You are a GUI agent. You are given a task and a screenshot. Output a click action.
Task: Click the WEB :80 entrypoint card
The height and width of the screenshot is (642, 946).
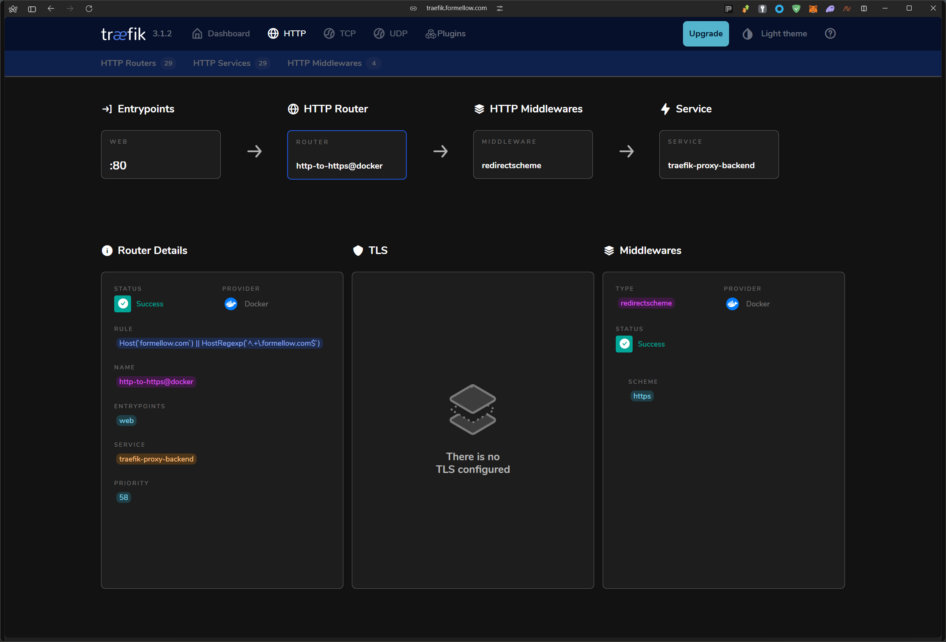(x=161, y=155)
